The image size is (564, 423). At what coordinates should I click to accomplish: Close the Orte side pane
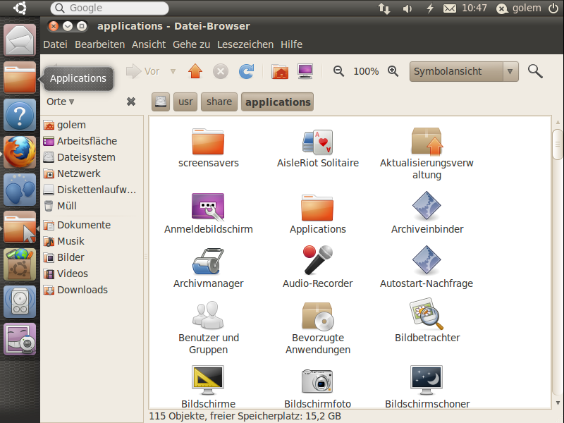[131, 102]
